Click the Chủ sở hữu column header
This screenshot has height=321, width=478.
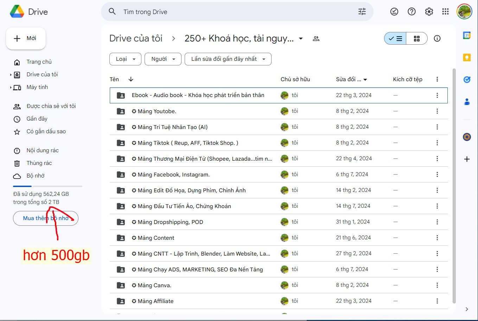coord(295,79)
